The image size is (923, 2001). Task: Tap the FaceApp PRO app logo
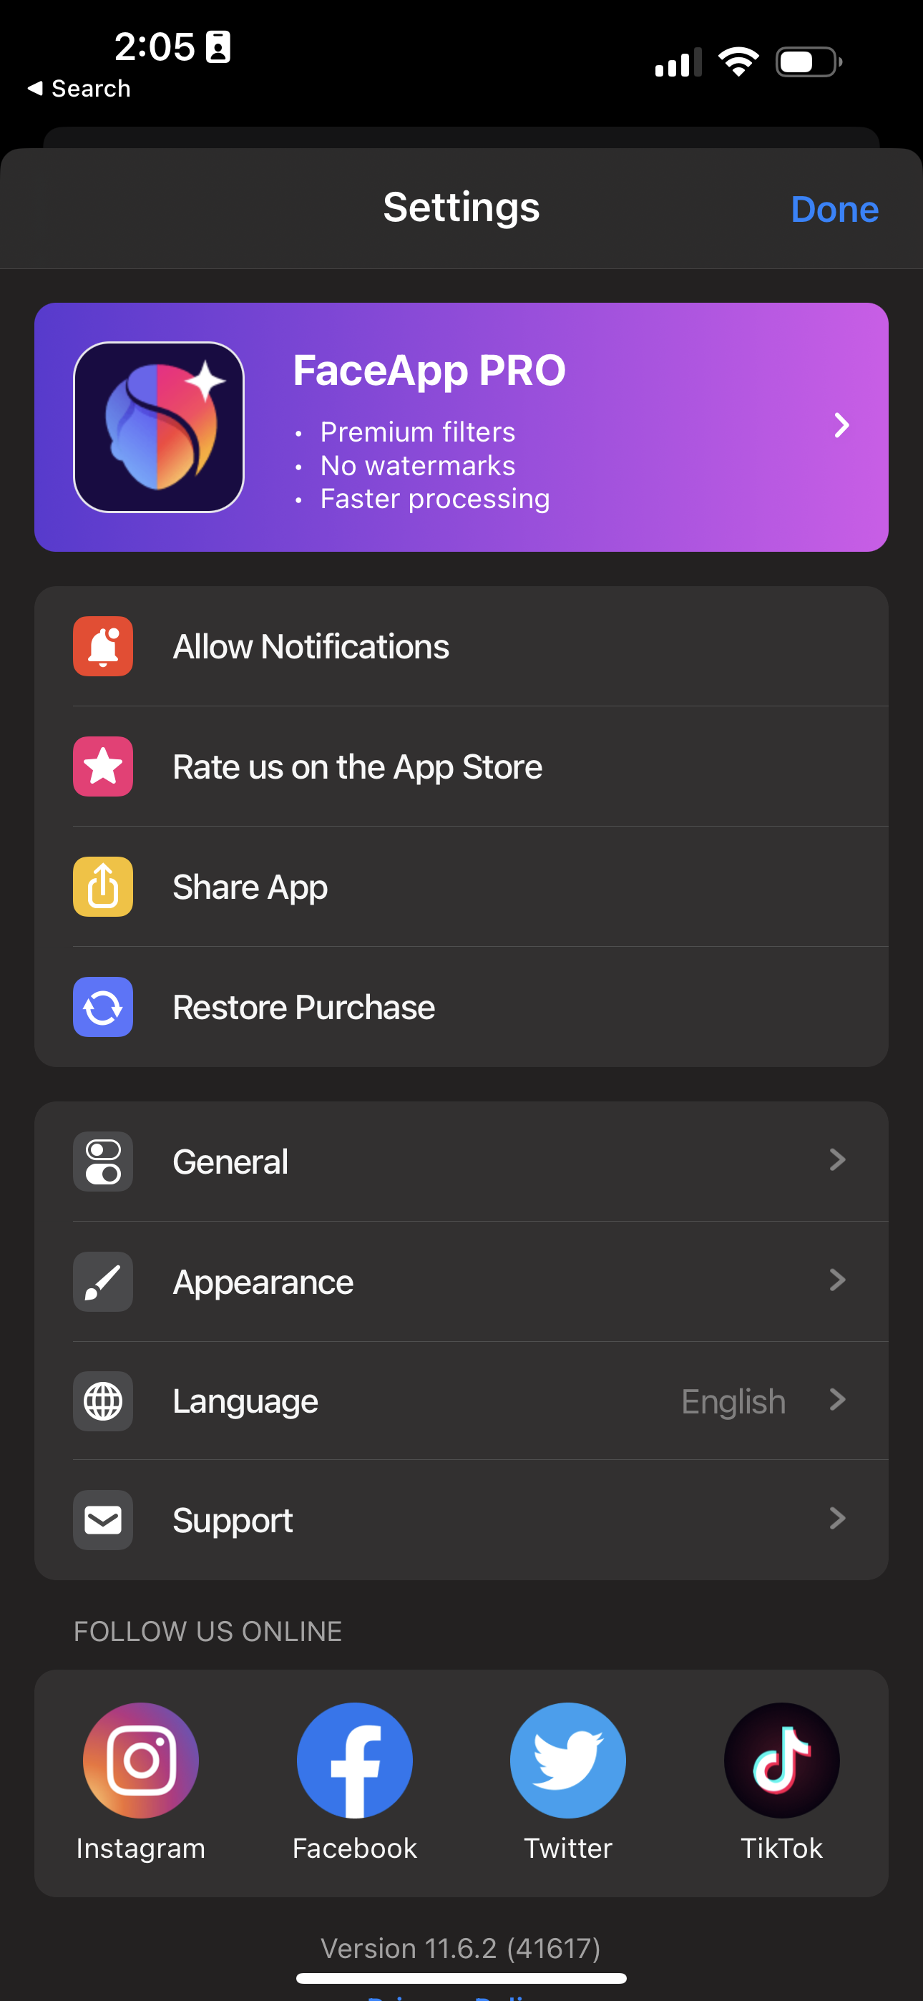click(x=159, y=427)
